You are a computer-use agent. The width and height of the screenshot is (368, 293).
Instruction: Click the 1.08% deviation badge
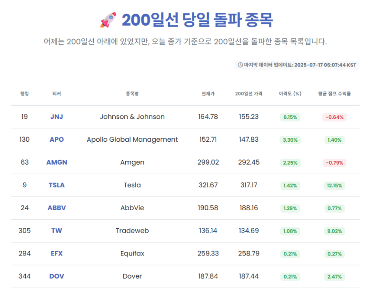[290, 231]
